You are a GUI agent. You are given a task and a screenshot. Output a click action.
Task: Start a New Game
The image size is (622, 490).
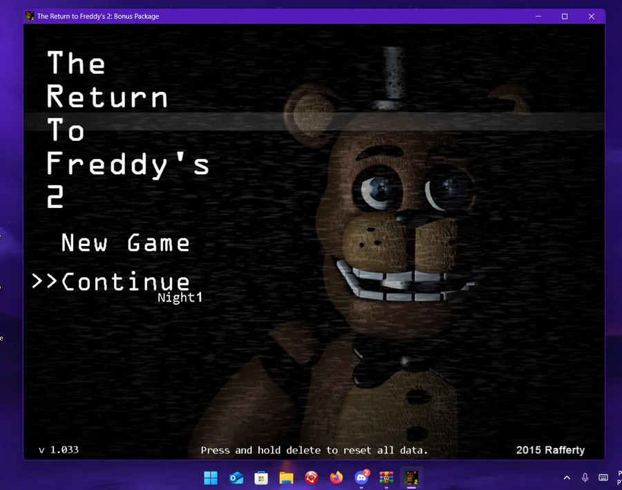click(x=125, y=243)
